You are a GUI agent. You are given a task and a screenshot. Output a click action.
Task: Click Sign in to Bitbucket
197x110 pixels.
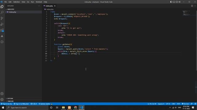pos(21,104)
